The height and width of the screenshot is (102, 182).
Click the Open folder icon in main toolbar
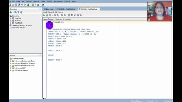pos(13,5)
